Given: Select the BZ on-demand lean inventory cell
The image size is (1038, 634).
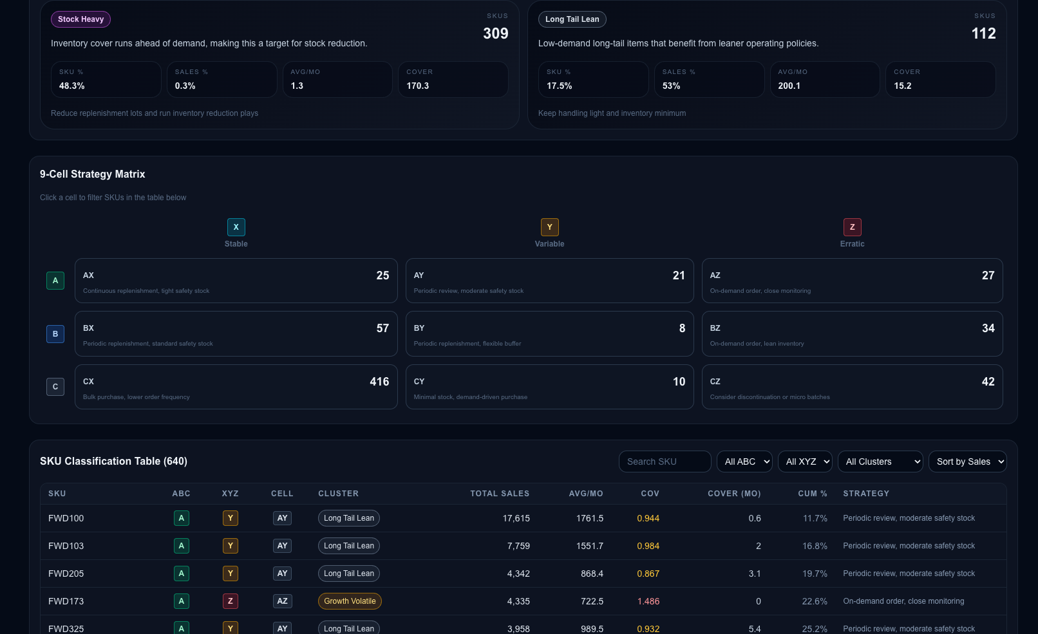Looking at the screenshot, I should click(853, 334).
